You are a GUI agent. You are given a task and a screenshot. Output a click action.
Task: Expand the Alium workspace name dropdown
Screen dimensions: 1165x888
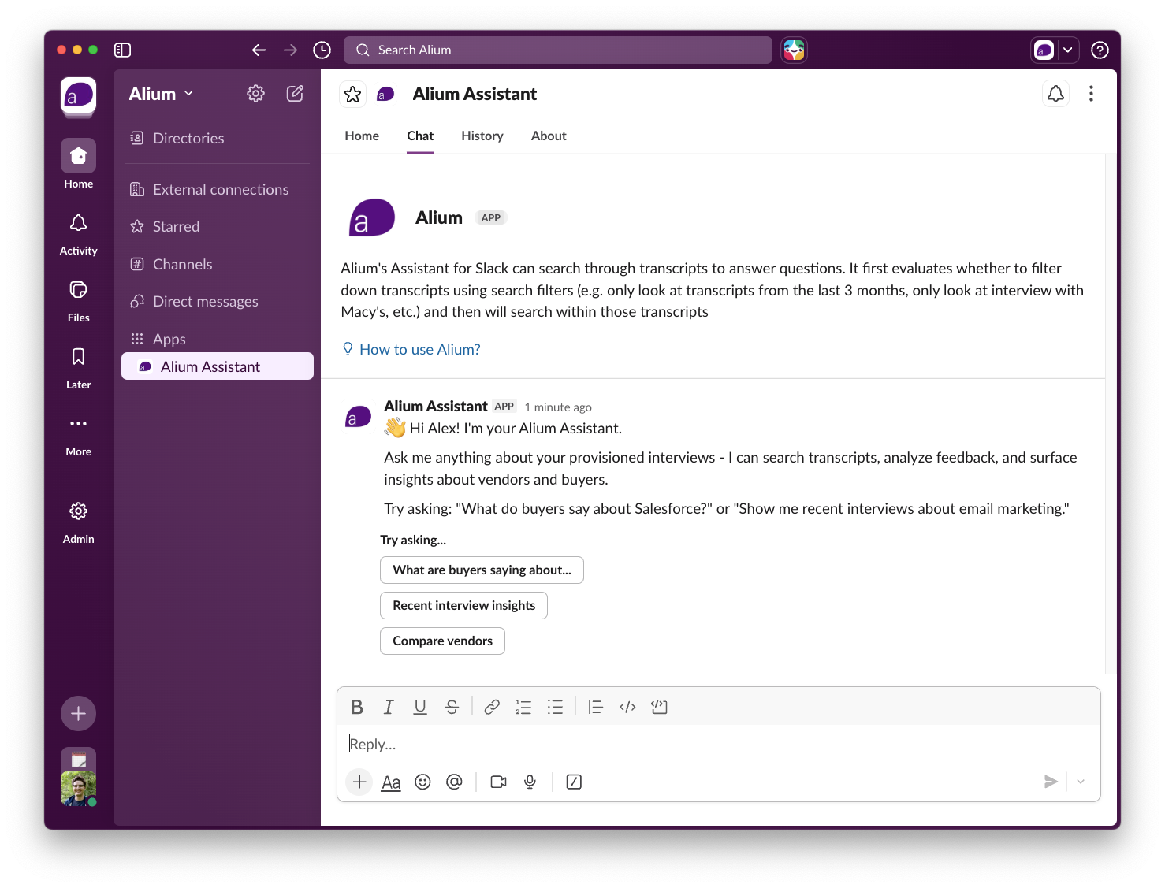(161, 94)
